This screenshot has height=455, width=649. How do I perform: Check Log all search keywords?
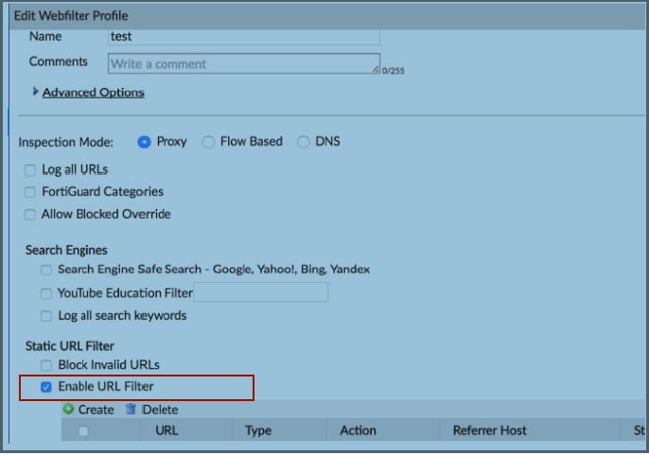[46, 316]
